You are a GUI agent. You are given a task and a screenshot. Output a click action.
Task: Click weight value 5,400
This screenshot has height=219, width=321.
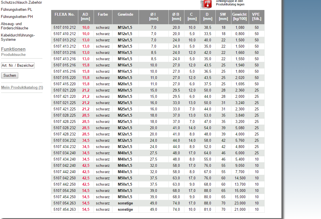(x=240, y=159)
